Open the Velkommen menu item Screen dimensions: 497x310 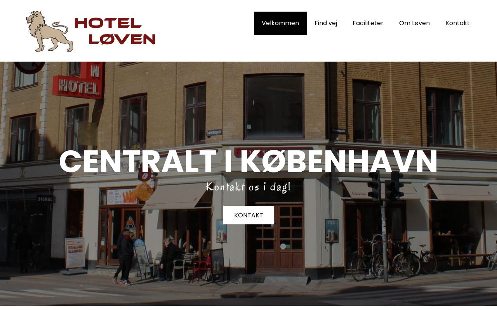pyautogui.click(x=280, y=23)
